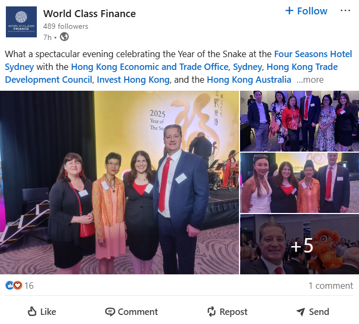
Task: Open the three-dot post options menu
Action: (x=345, y=11)
